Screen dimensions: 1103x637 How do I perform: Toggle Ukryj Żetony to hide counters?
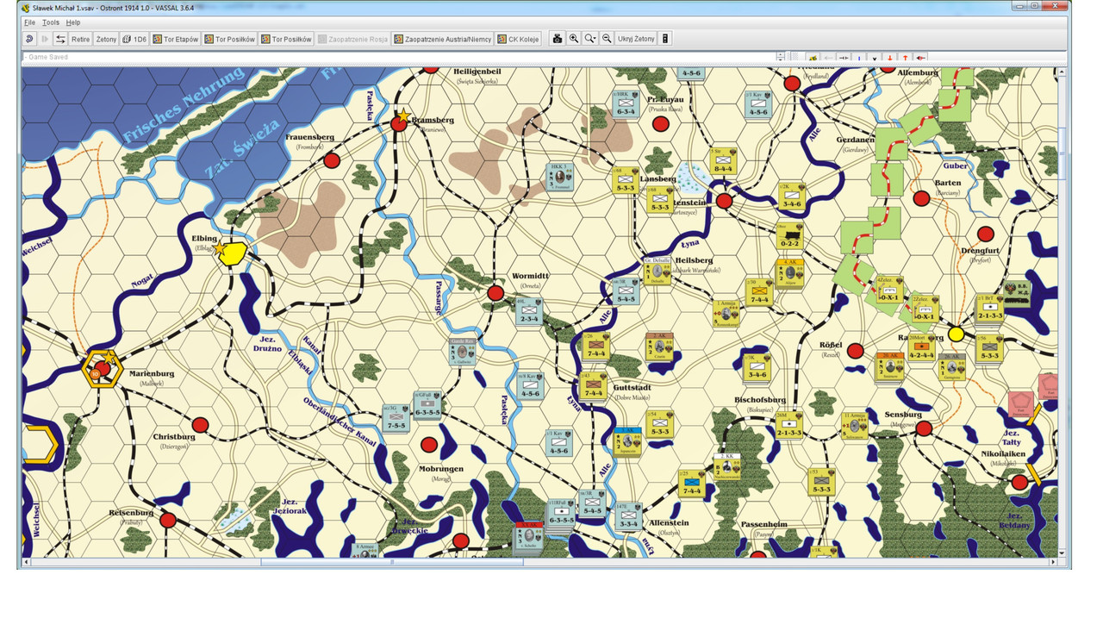click(636, 39)
